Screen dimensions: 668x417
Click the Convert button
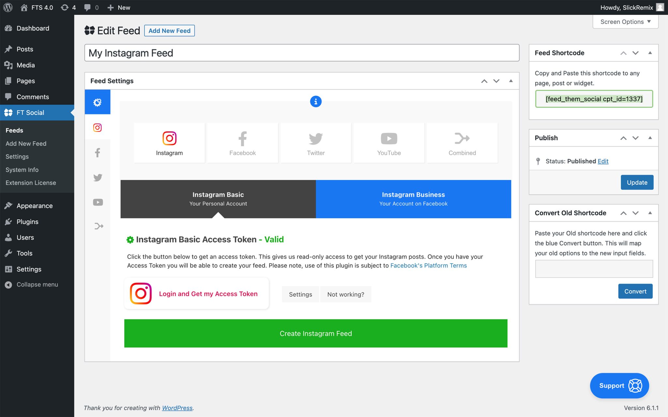[x=635, y=291]
